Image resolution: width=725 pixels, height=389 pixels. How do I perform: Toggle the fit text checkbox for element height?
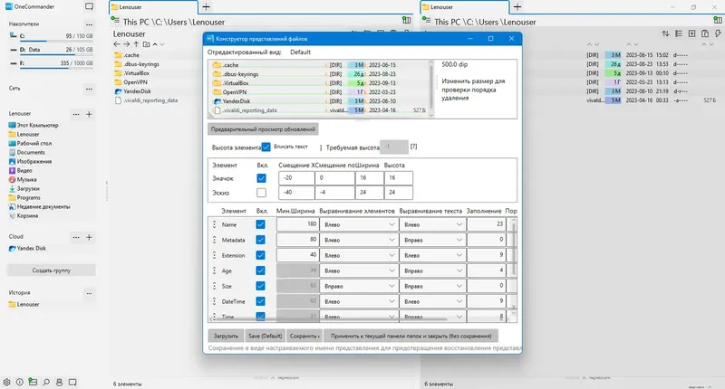pos(266,147)
